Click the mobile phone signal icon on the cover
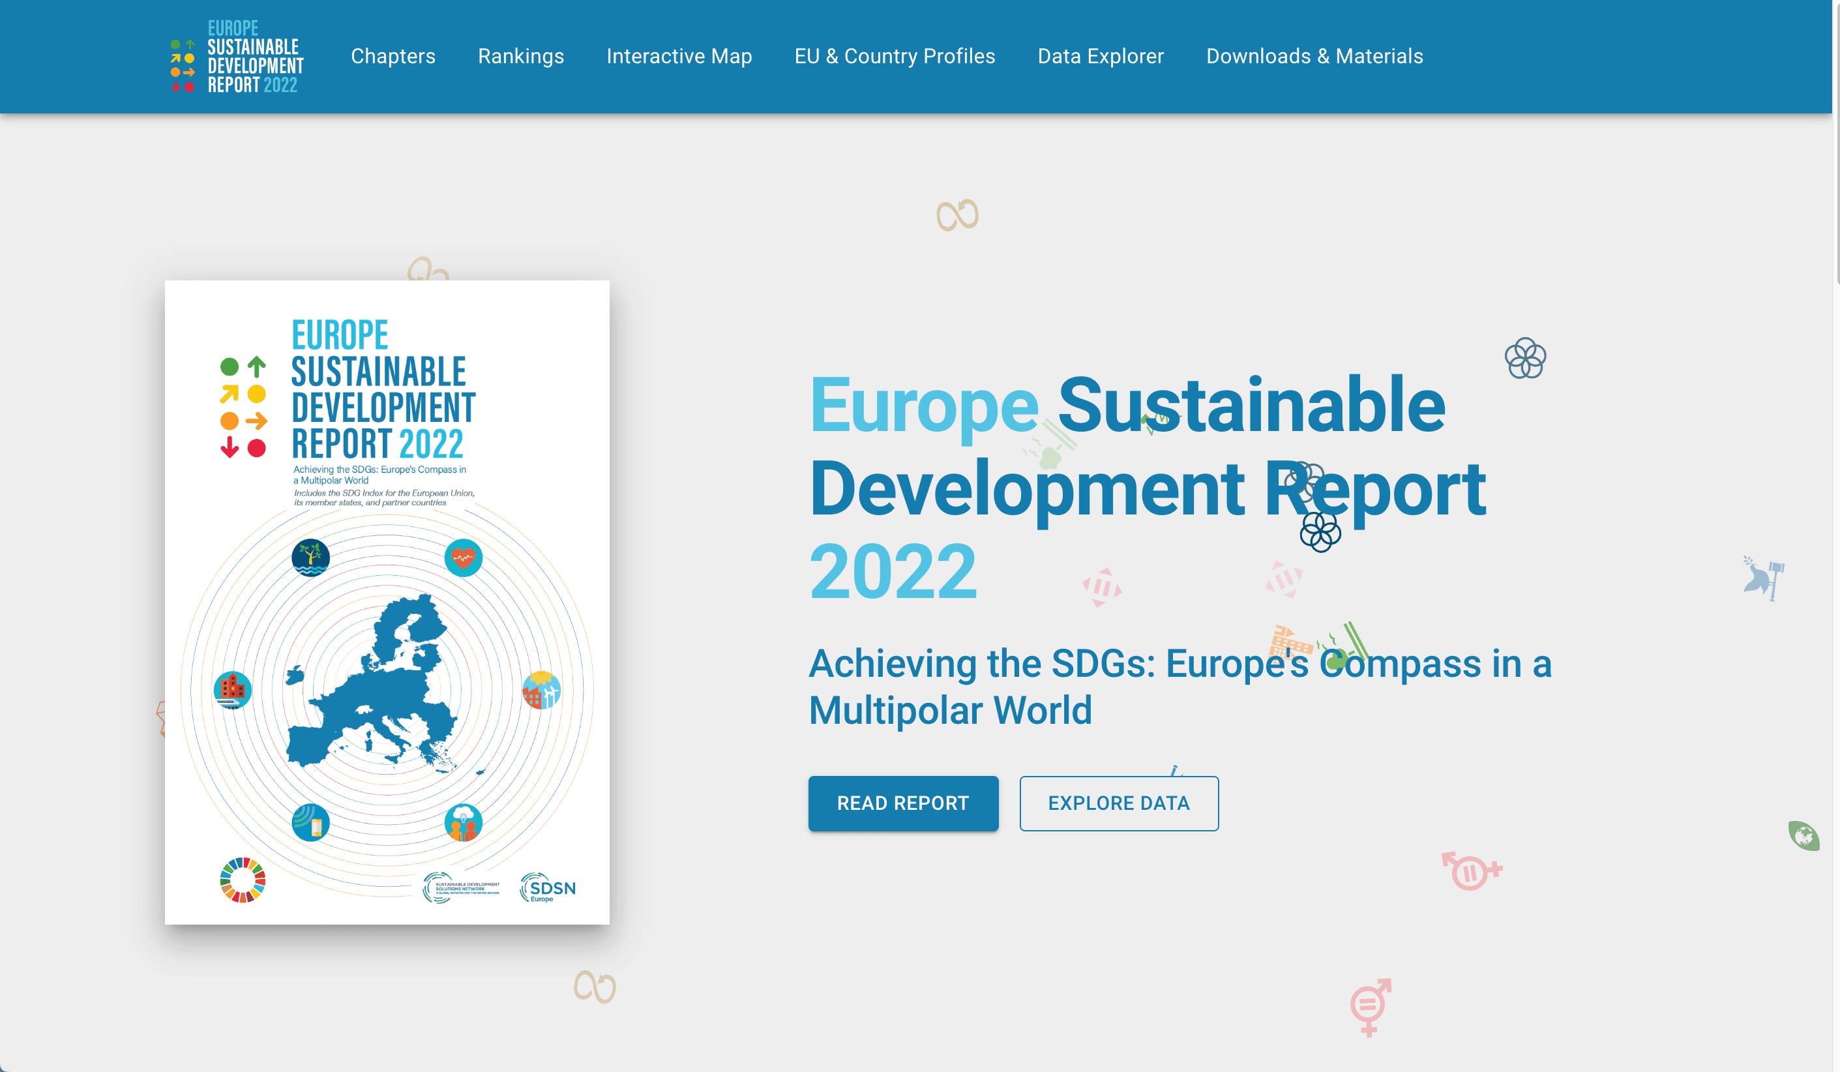Viewport: 1840px width, 1072px height. point(310,822)
